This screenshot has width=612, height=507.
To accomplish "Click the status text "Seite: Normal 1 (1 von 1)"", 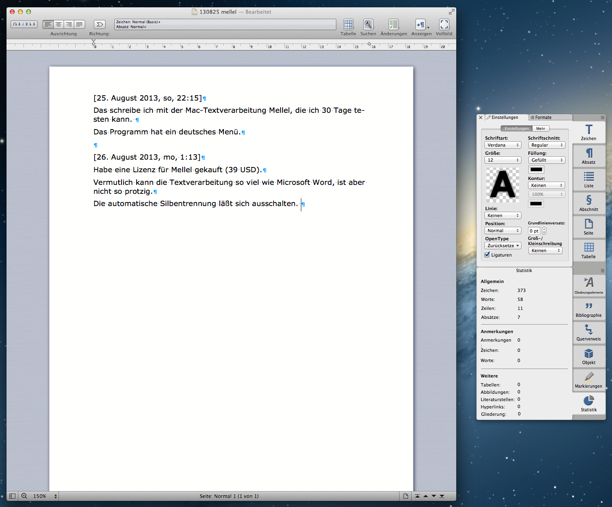I will tap(229, 496).
